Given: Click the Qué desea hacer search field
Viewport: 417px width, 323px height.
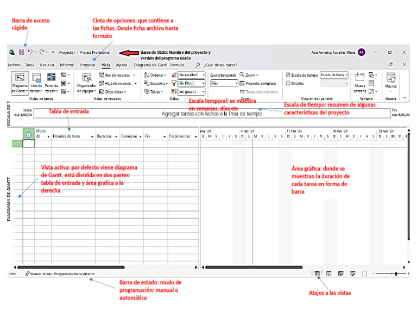Looking at the screenshot, I should point(220,65).
